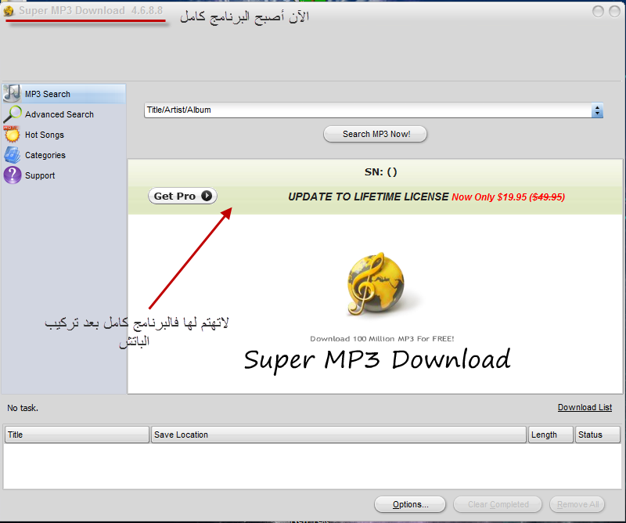
Task: Click the Clear Completed button
Action: [x=498, y=504]
